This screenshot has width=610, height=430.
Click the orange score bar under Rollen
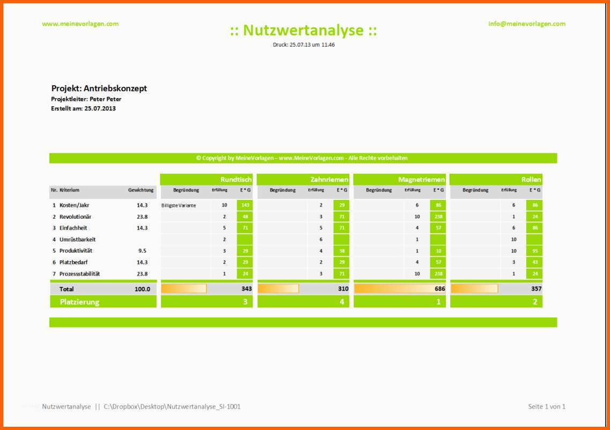(474, 288)
